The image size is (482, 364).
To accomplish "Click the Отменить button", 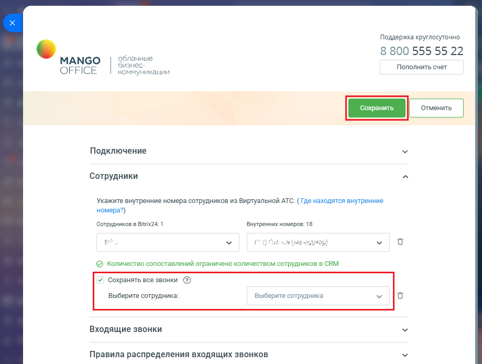I will click(x=436, y=108).
